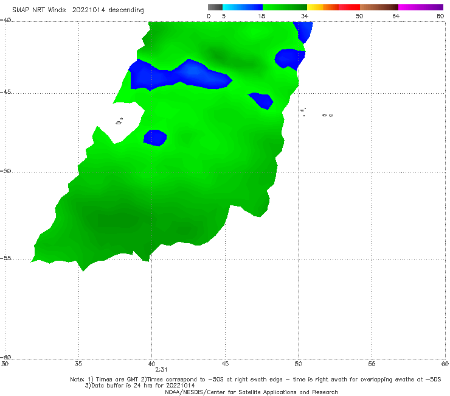The width and height of the screenshot is (450, 396).
Task: Pick the yellow-orange segment of the color bar
Action: tap(323, 7)
